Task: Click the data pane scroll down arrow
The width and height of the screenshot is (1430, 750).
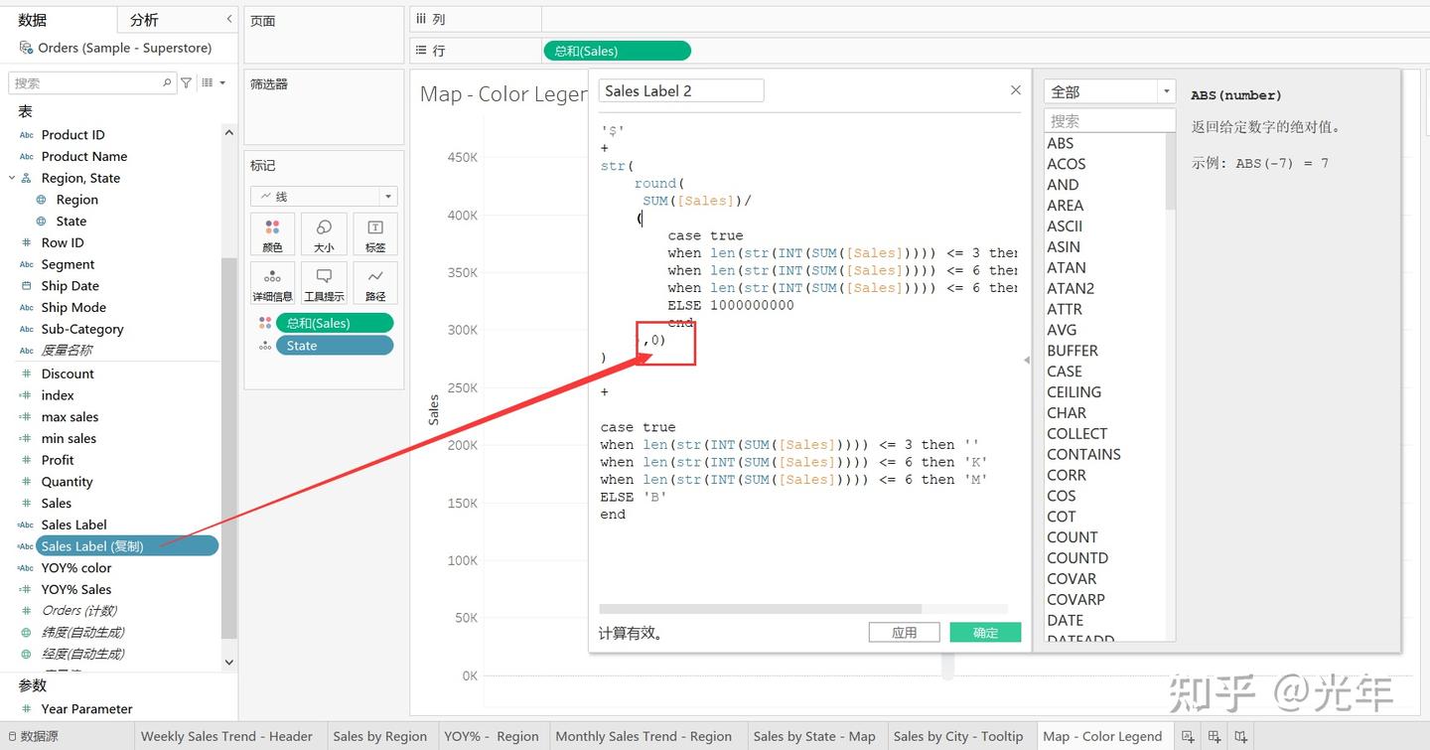Action: 229,662
